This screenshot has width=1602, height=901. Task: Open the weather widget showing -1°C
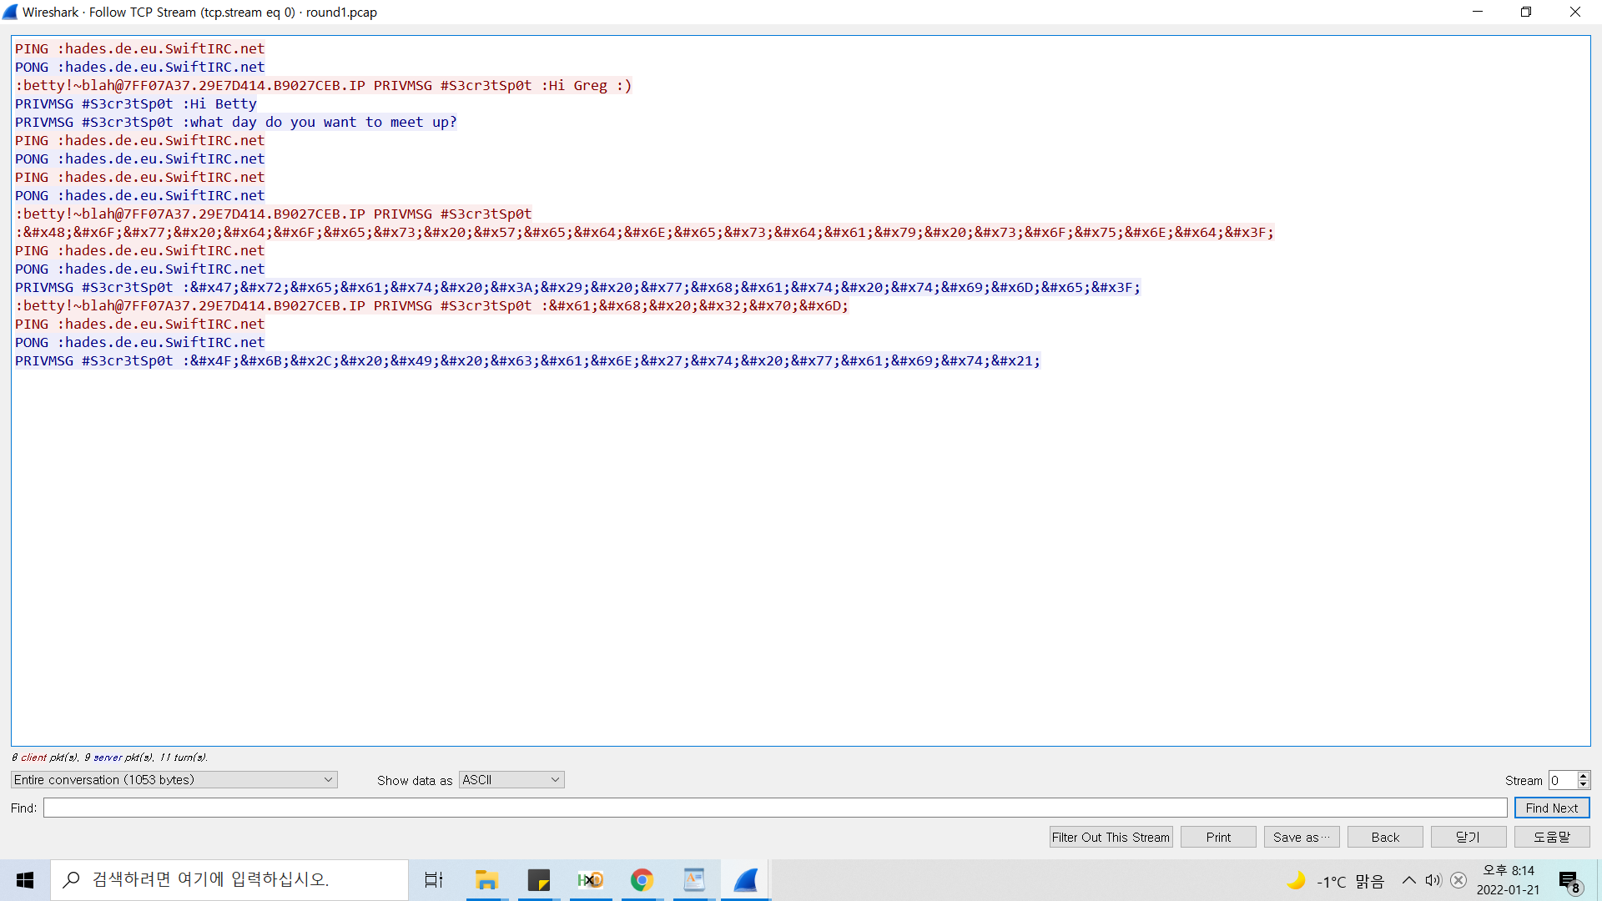tap(1337, 881)
